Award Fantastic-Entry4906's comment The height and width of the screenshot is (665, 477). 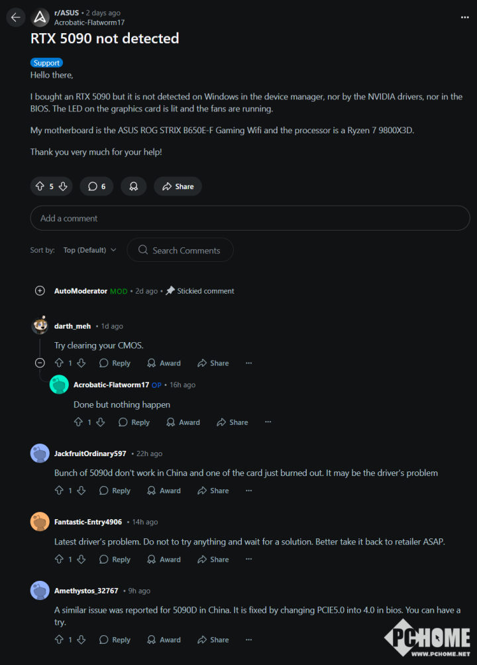[164, 560]
